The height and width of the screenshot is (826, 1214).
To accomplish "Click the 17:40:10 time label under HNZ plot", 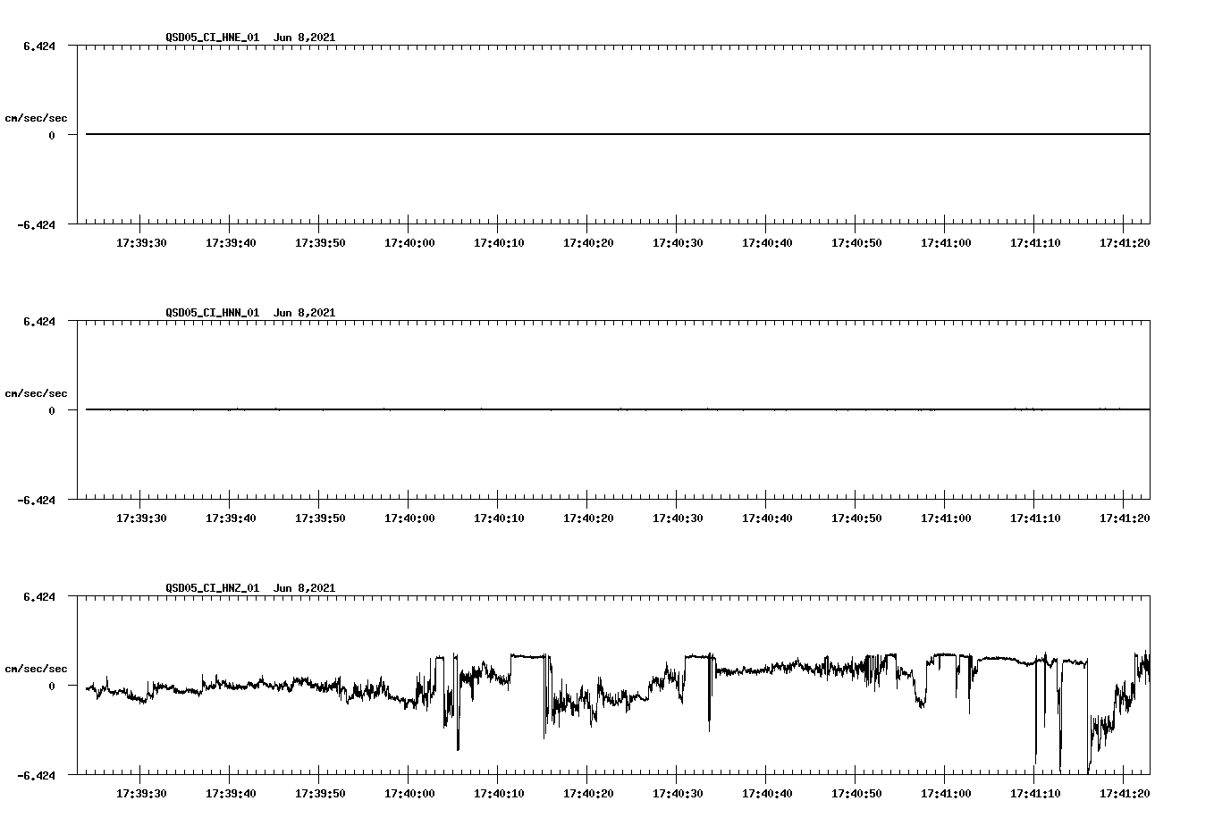I will (x=499, y=794).
